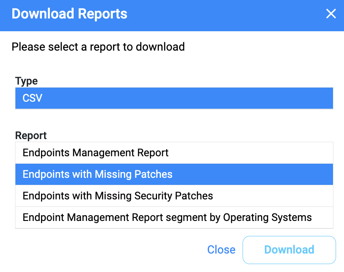The height and width of the screenshot is (272, 344).
Task: Select CSV as the report type
Action: click(x=174, y=98)
